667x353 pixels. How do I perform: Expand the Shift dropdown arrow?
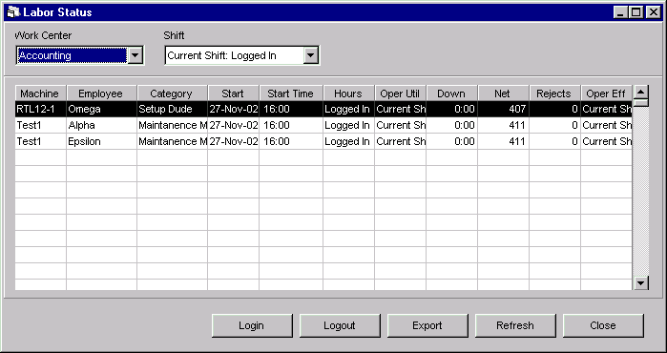[311, 55]
